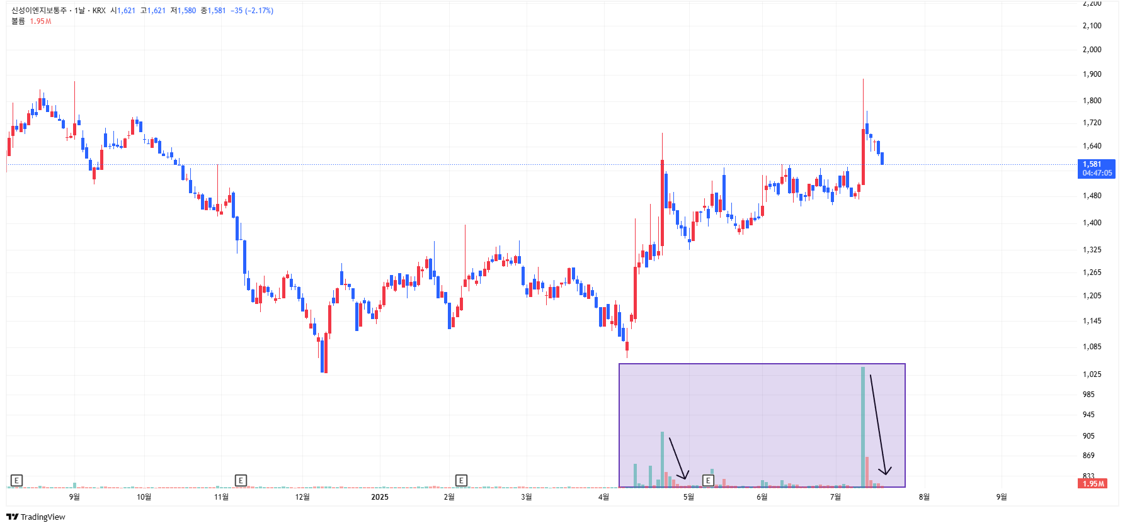Click the 1,265 price axis label
The height and width of the screenshot is (528, 1125).
(1092, 272)
